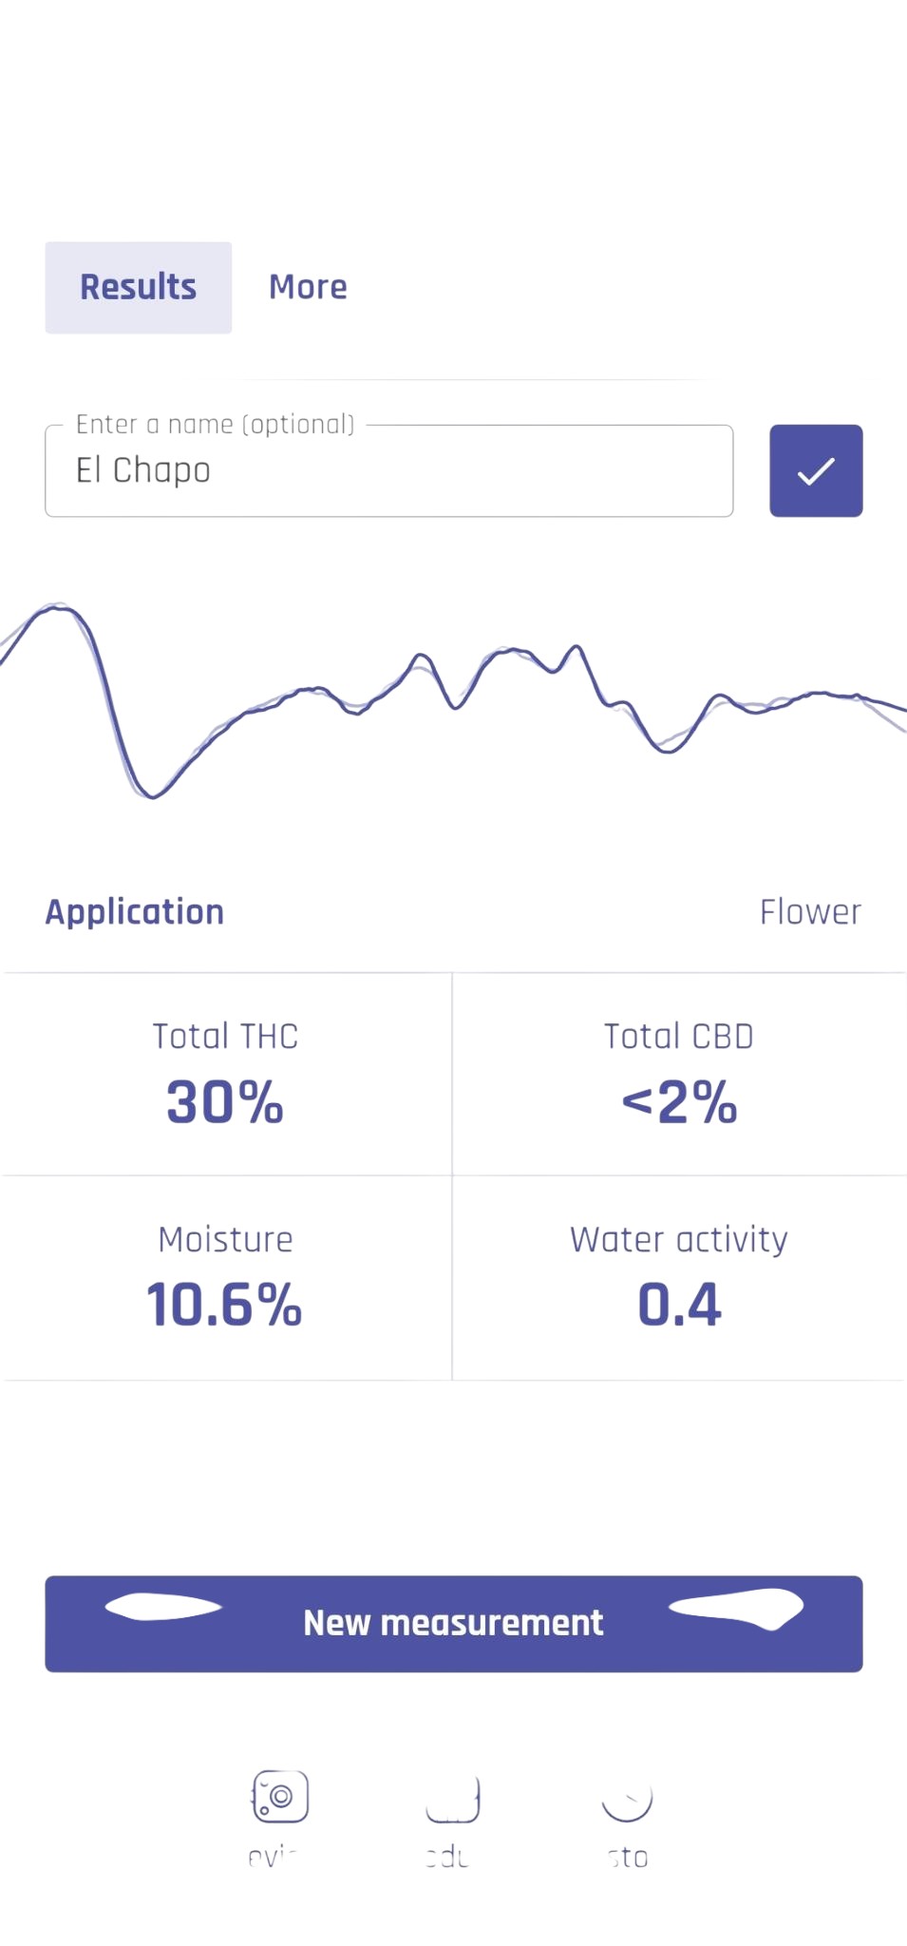Viewport: 907px width, 1946px height.
Task: Click the El Chapo name field
Action: click(389, 470)
